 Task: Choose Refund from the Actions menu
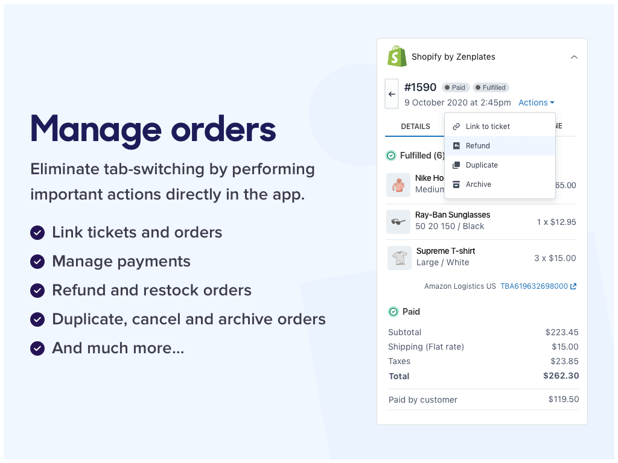[x=479, y=145]
